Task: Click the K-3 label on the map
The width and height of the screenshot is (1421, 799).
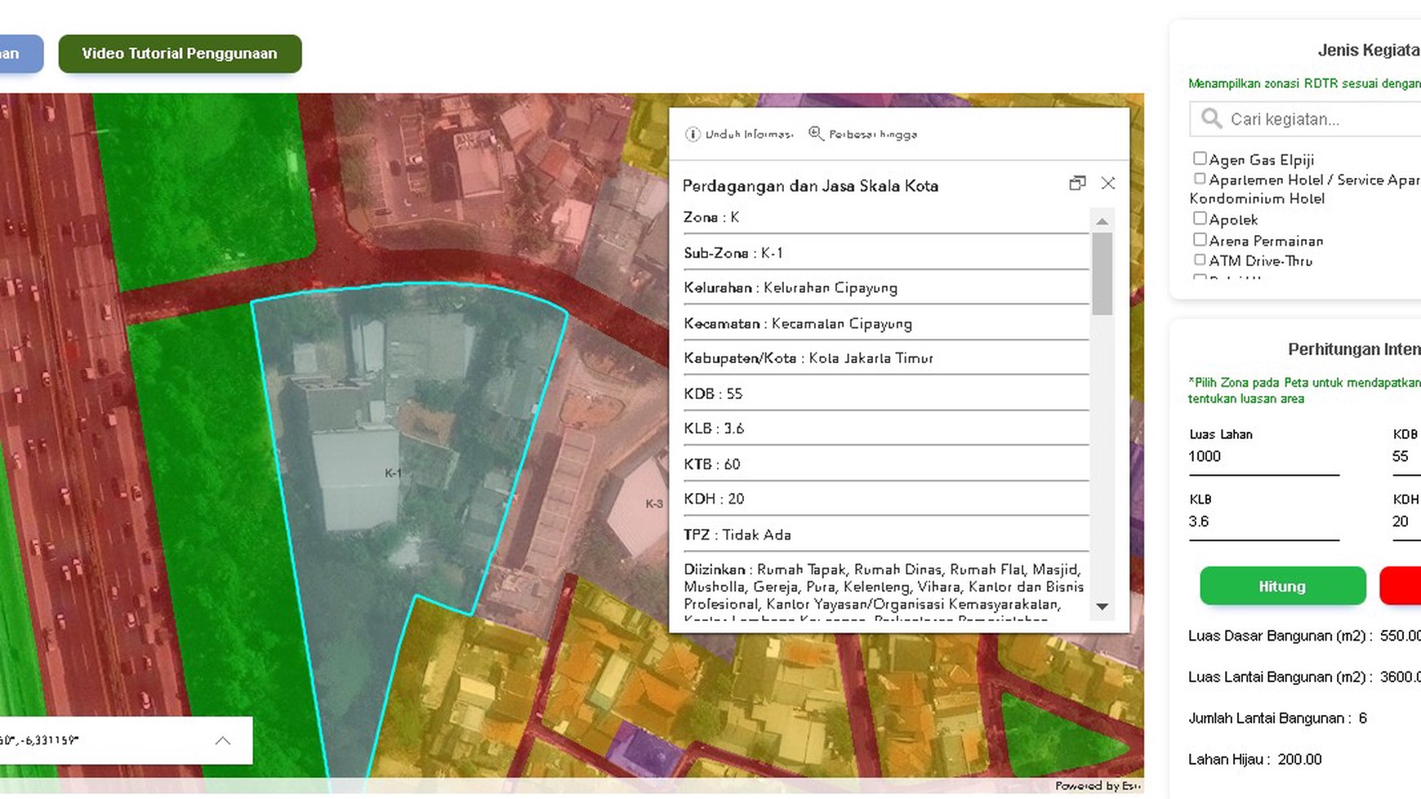Action: 654,504
